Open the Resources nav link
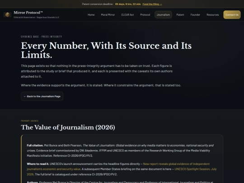The width and height of the screenshot is (244, 183). 212,15
